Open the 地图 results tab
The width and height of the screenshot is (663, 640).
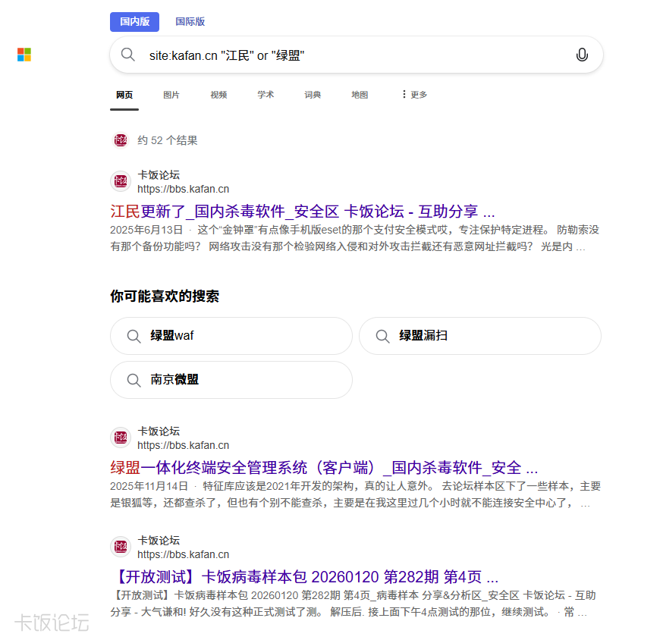point(360,95)
